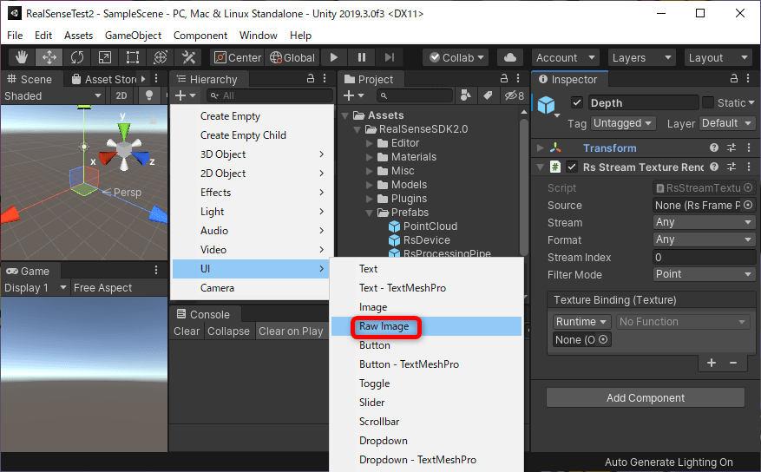This screenshot has width=761, height=472.
Task: Select Raw Image from UI submenu
Action: click(x=426, y=326)
